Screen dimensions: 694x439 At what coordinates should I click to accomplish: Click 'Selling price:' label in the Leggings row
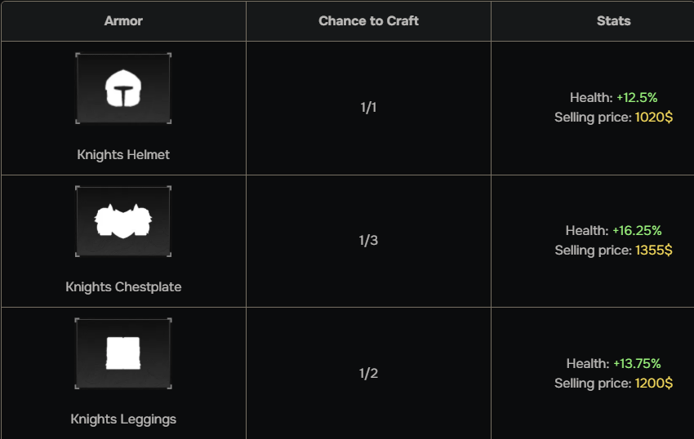[593, 384]
